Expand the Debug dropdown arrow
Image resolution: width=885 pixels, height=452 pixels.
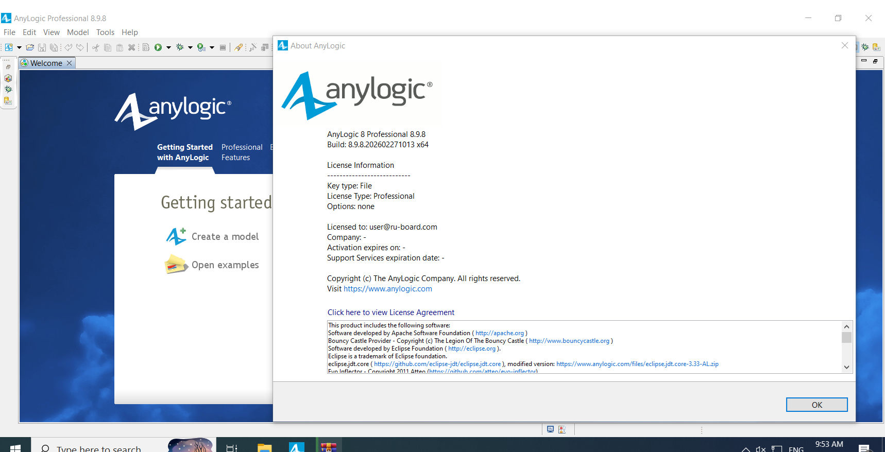click(x=190, y=47)
